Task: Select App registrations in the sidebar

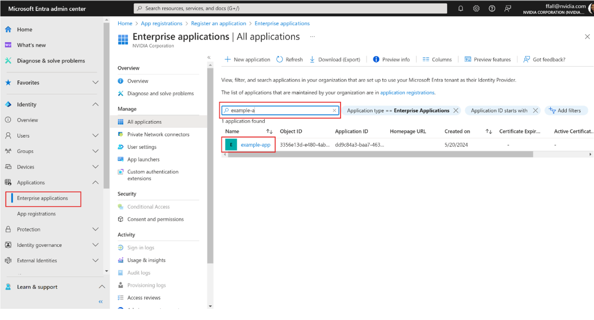Action: [36, 214]
